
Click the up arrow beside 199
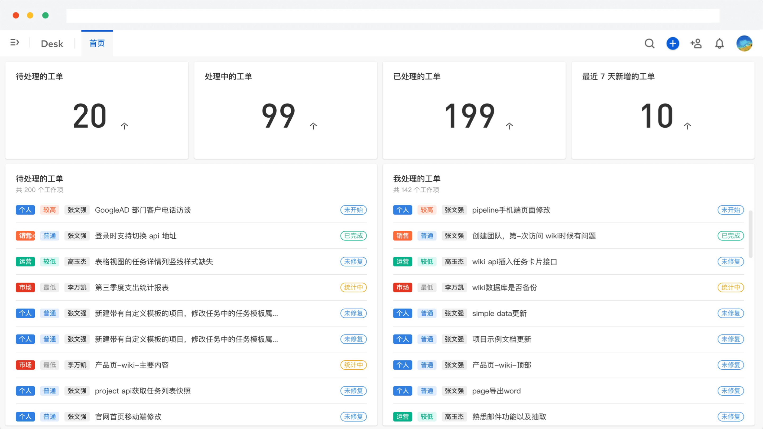pyautogui.click(x=509, y=126)
